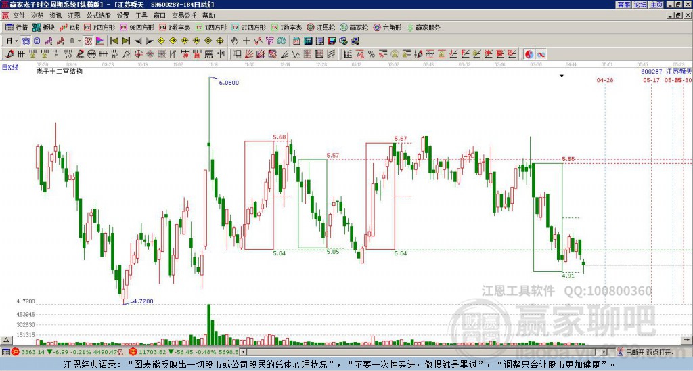Viewport: 693px width, 371px height.
Task: Open the 浏览 menu
Action: pos(37,16)
